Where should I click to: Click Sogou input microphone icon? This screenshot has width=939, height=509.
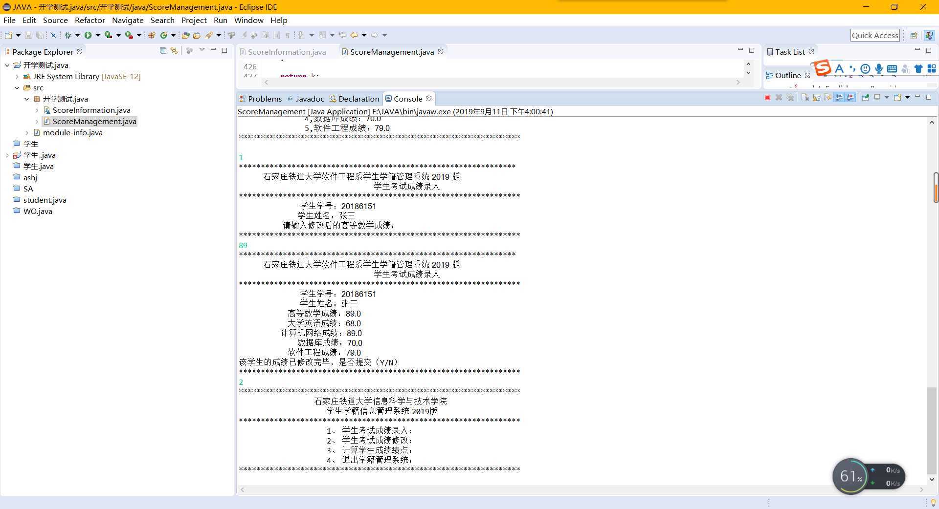point(878,69)
